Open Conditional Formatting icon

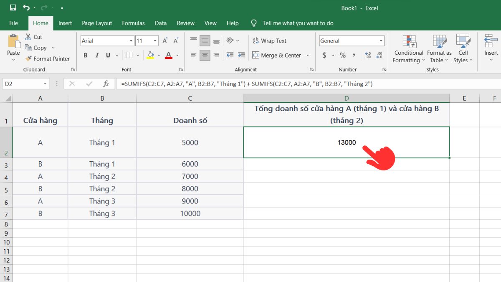click(409, 42)
